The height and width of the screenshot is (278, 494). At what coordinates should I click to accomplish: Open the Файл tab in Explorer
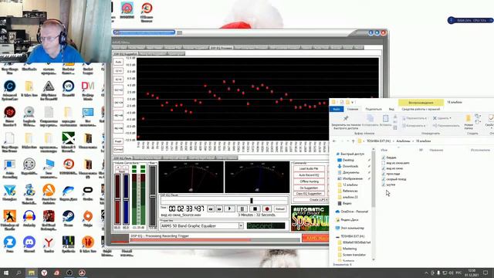point(337,109)
